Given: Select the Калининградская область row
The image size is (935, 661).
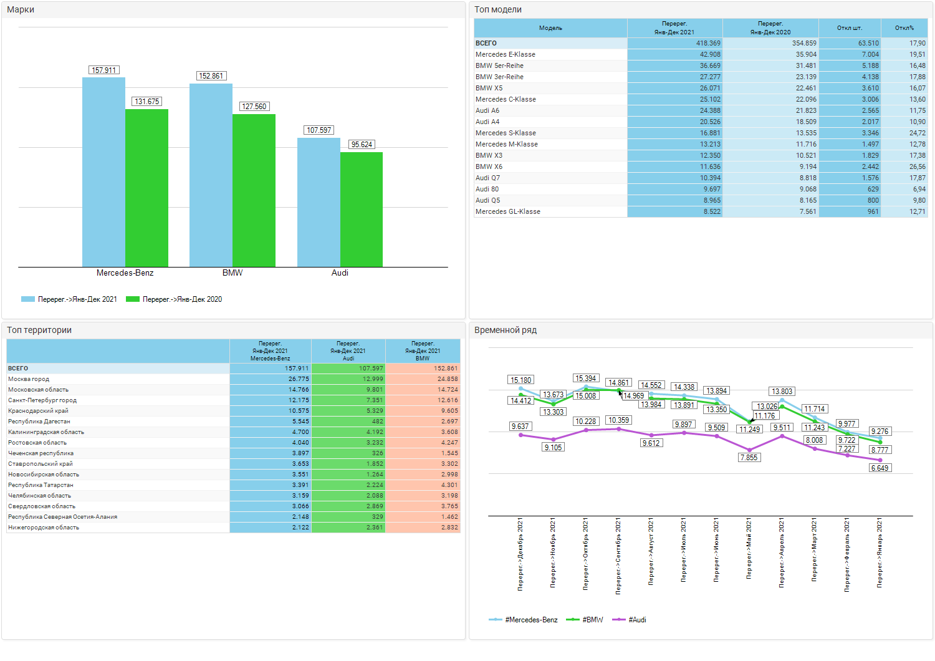Looking at the screenshot, I should coord(233,432).
